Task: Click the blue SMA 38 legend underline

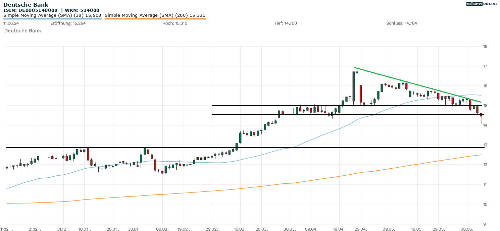Action: click(52, 19)
